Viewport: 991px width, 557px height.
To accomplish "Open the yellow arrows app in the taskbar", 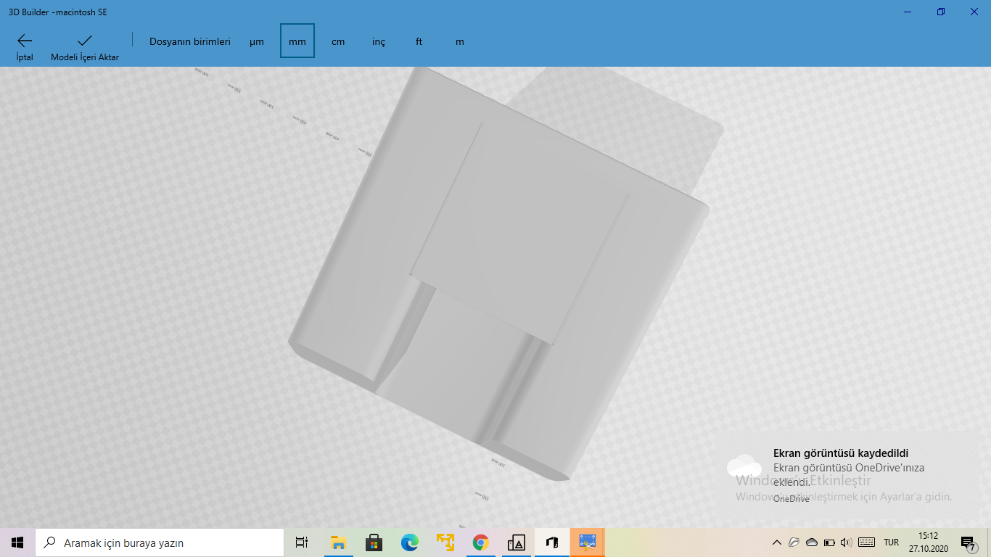I will point(445,542).
